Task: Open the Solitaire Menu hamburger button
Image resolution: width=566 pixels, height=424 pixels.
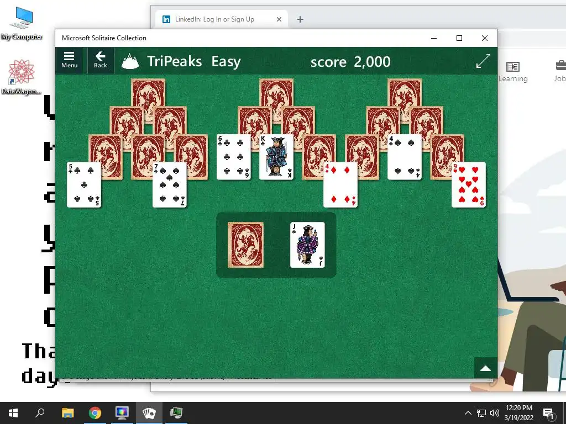Action: pyautogui.click(x=69, y=60)
